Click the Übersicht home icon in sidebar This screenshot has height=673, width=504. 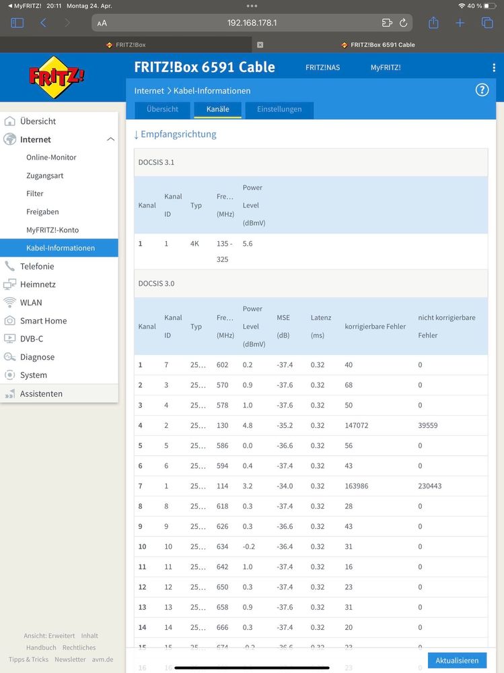coord(9,121)
